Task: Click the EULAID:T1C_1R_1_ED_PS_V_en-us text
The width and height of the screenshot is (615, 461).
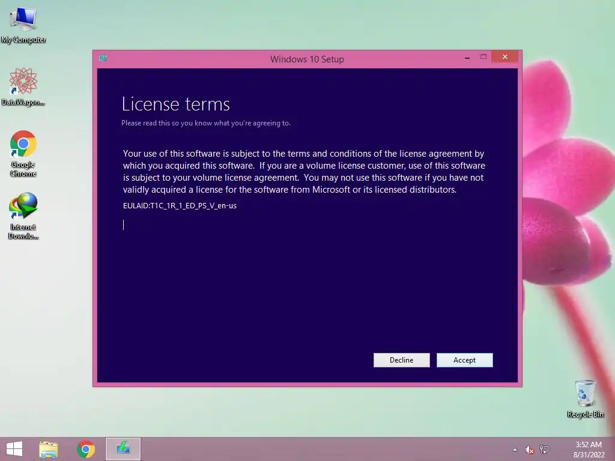Action: tap(180, 206)
